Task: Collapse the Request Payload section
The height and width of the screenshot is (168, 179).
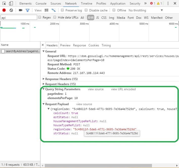Action: [43, 104]
